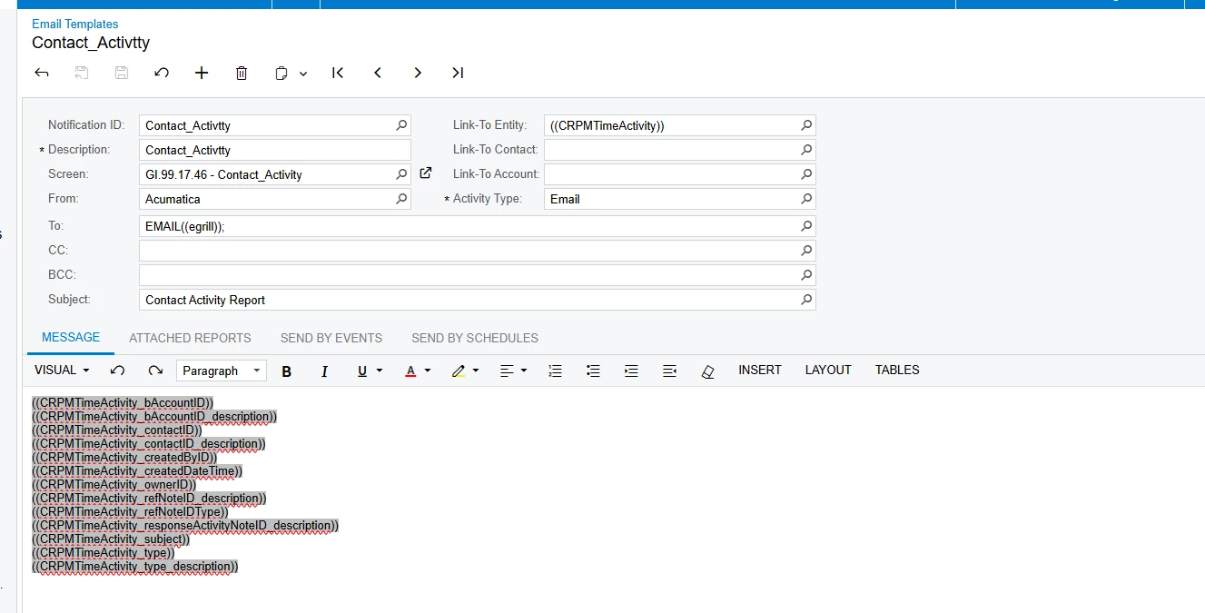Apply the highlight color marker
This screenshot has width=1205, height=613.
click(x=459, y=371)
